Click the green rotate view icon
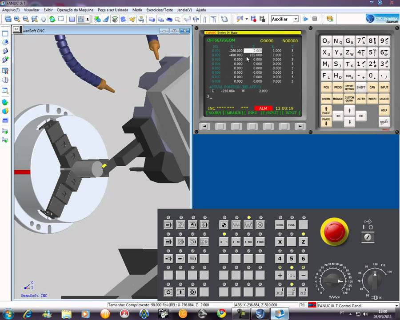This screenshot has height=320, width=400. click(52, 19)
